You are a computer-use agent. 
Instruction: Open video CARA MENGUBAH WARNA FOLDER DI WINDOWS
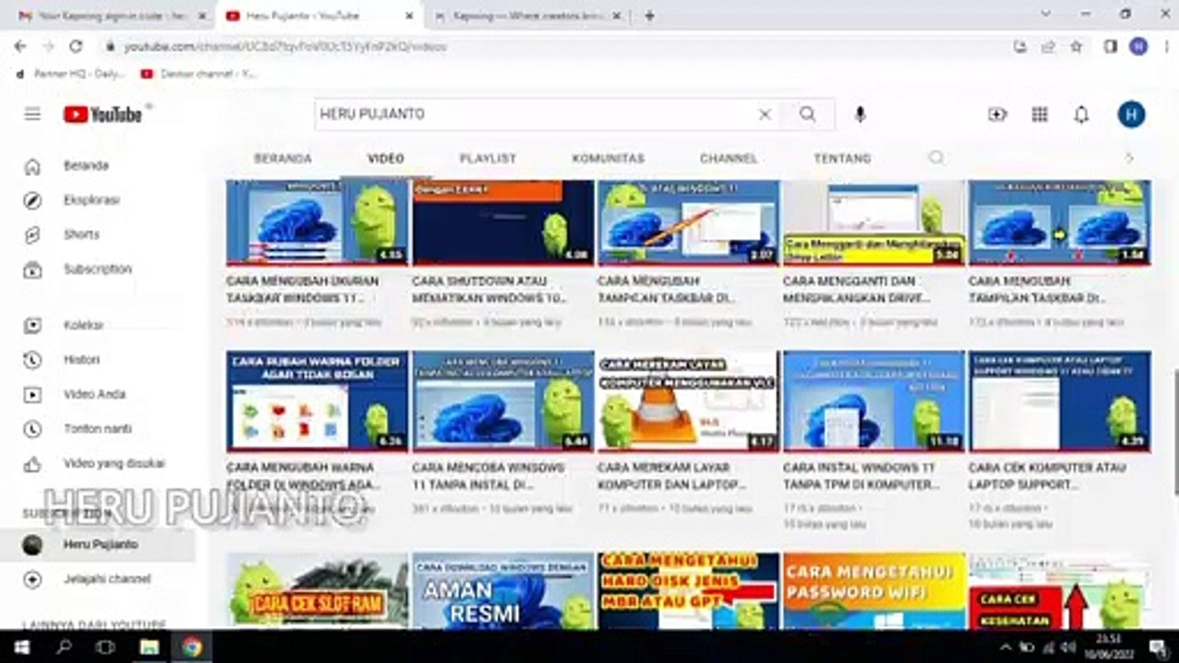pyautogui.click(x=303, y=476)
